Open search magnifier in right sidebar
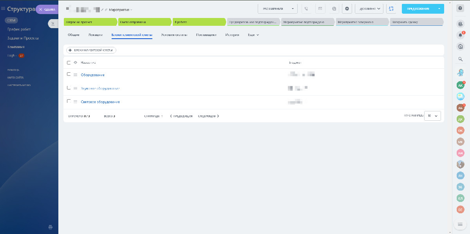Viewport: 470px width, 234px height. point(461,59)
